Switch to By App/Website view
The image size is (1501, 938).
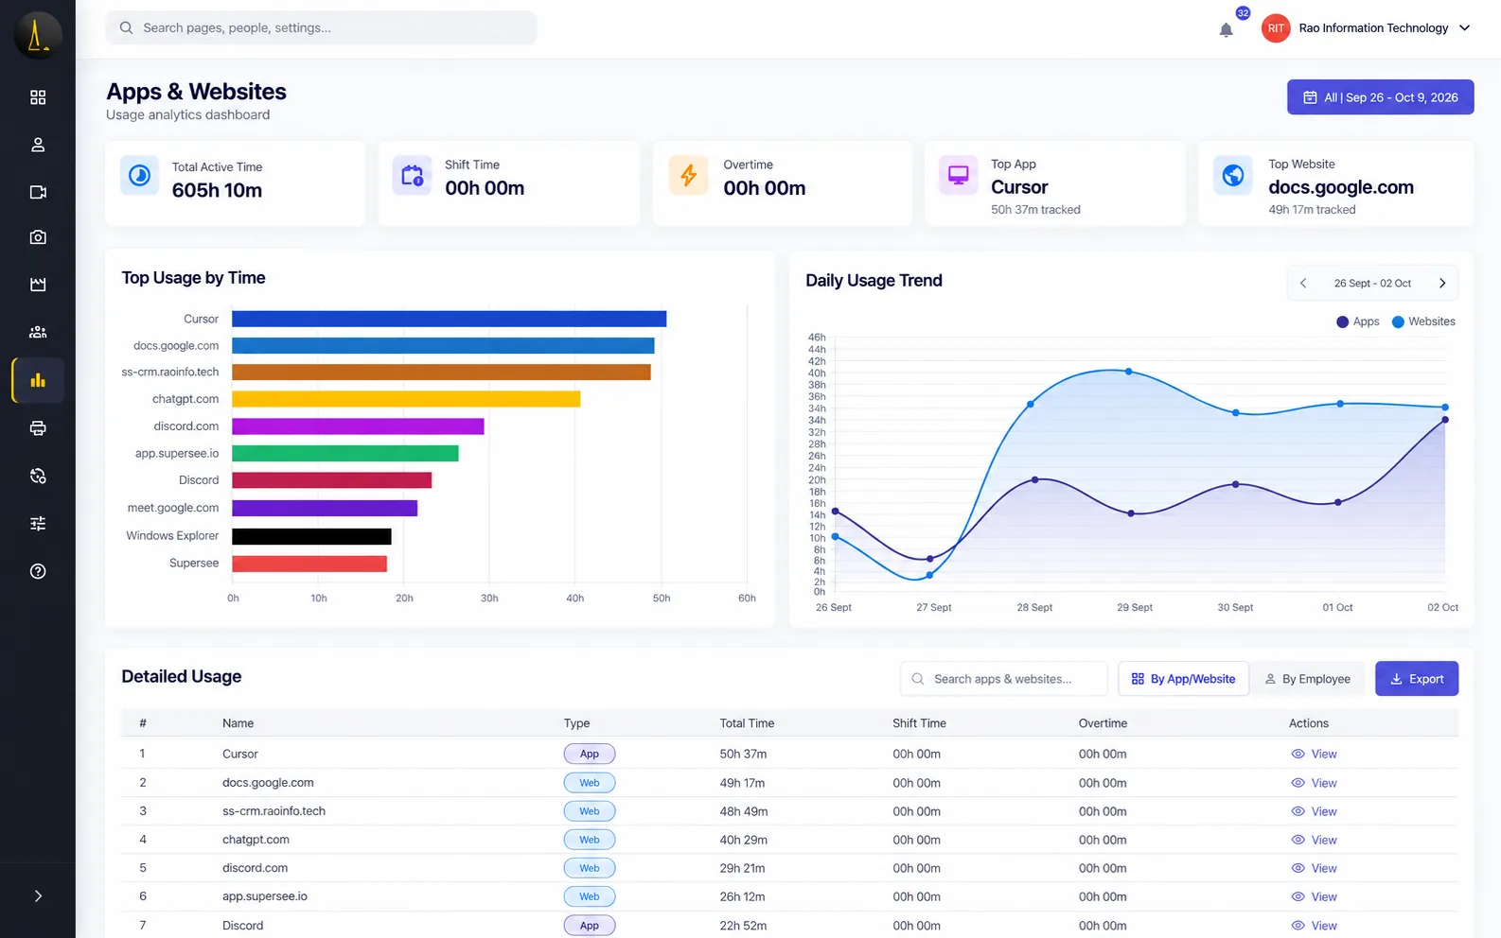[1183, 679]
